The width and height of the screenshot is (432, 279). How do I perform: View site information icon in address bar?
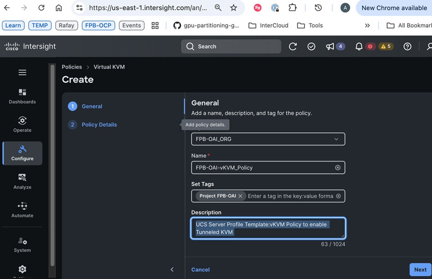tap(79, 8)
